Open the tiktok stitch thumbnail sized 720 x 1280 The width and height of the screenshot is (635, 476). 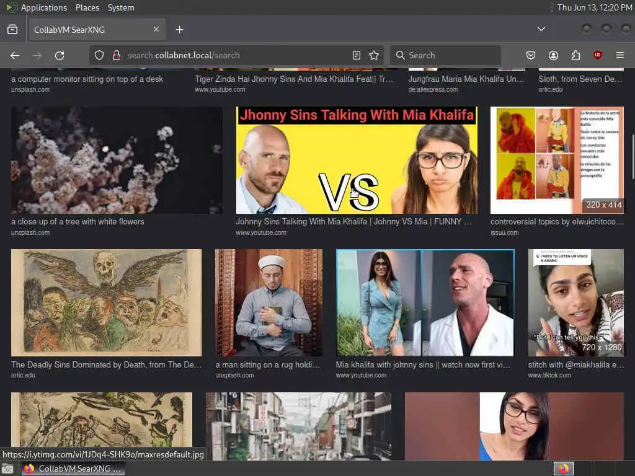point(575,302)
